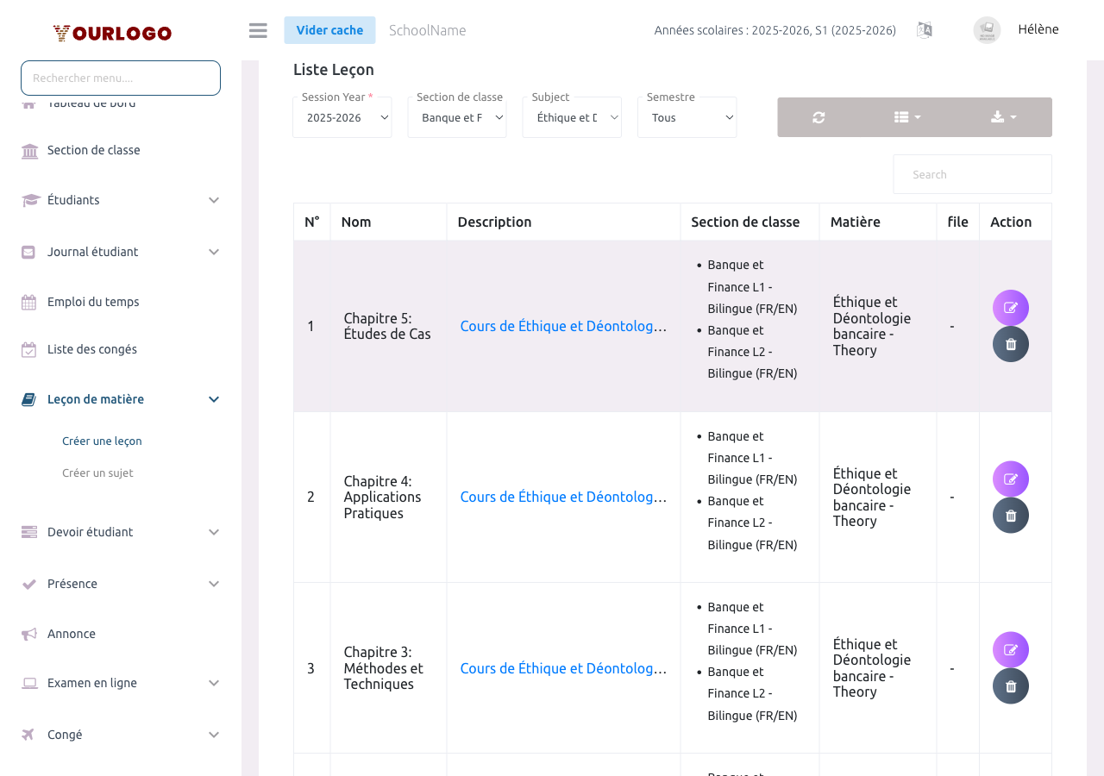Click the language translate icon in header
The height and width of the screenshot is (776, 1104).
[924, 30]
